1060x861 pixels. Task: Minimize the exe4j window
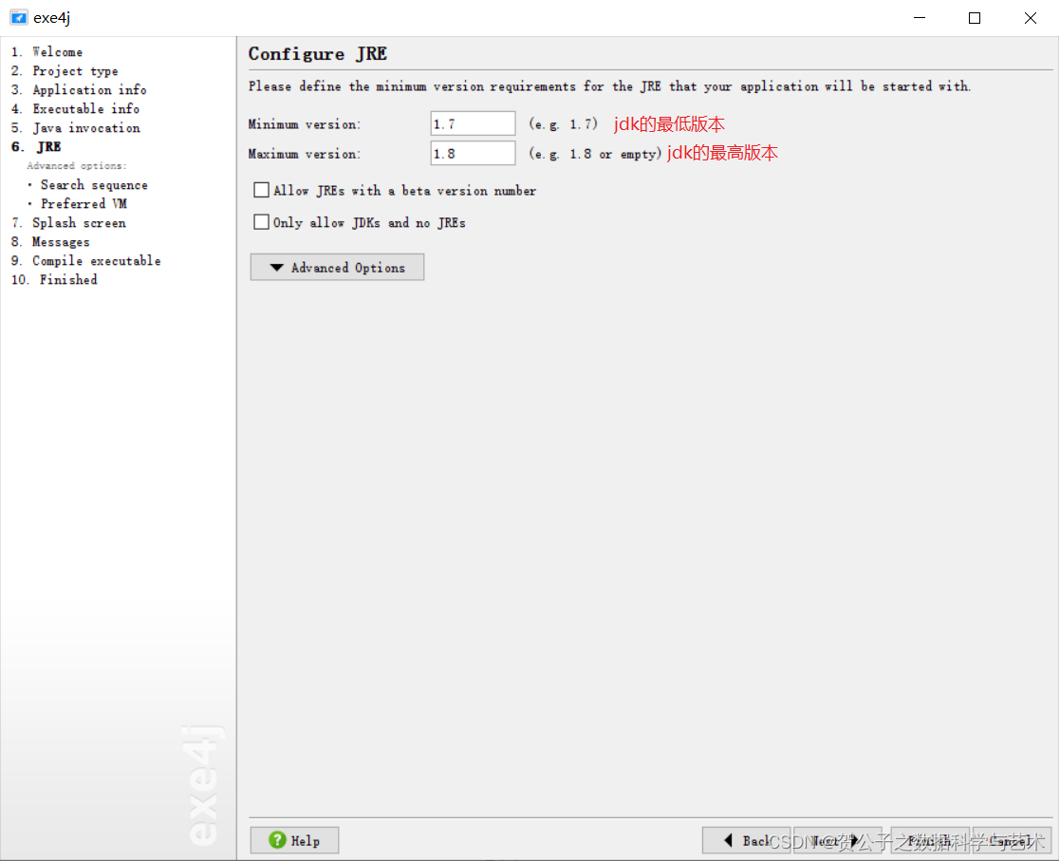(920, 18)
